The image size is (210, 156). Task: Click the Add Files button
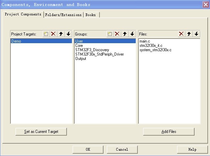tap(169, 132)
